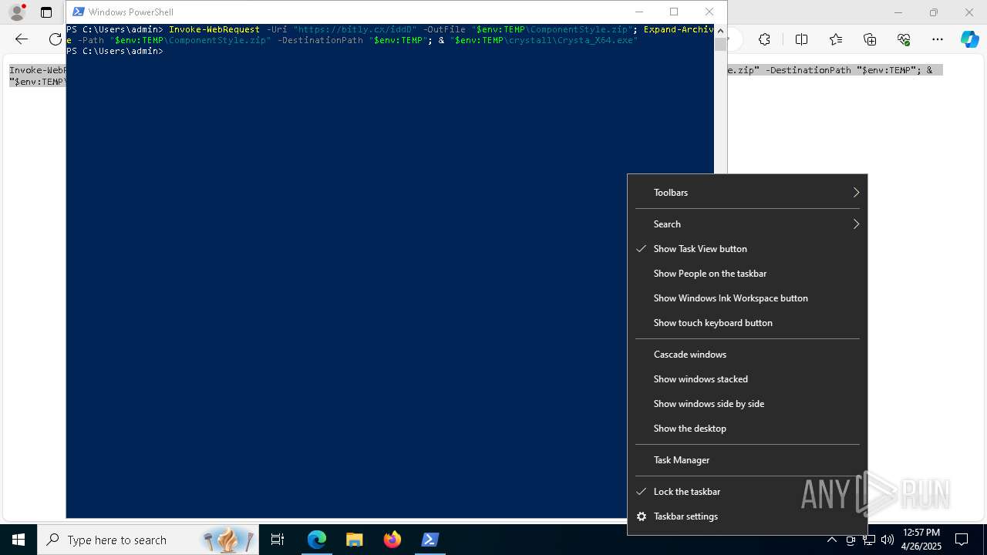Screen dimensions: 987x555
Task: Click the PowerShell window title text
Action: [x=131, y=12]
